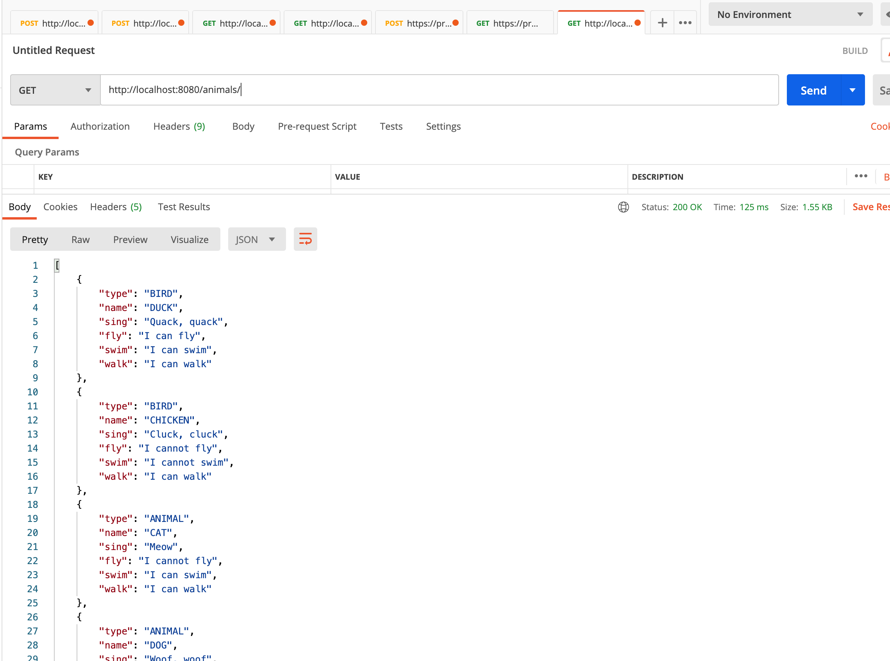The width and height of the screenshot is (890, 661).
Task: Click the "Meow" sing value
Action: tap(161, 547)
